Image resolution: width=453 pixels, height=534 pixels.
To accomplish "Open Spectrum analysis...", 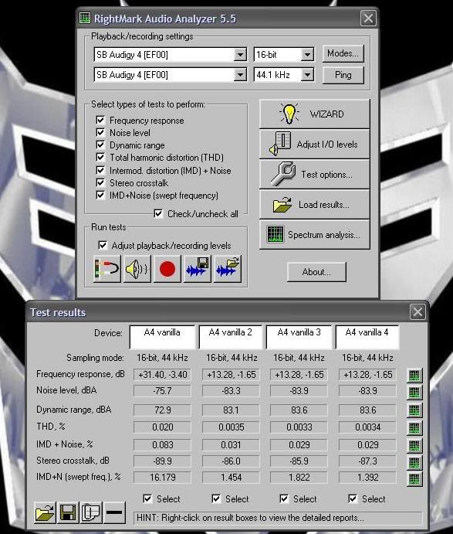I will coord(314,235).
